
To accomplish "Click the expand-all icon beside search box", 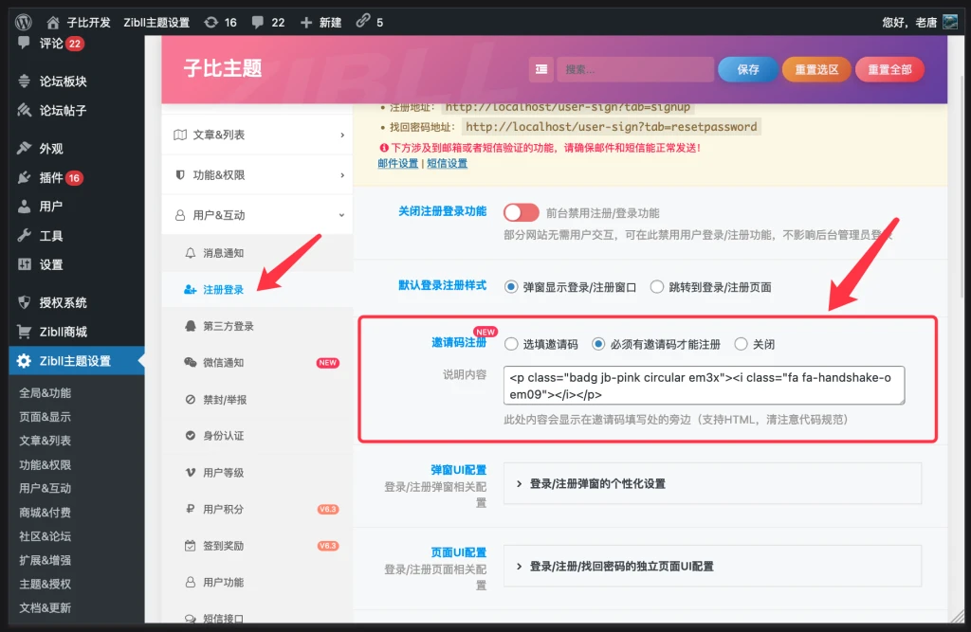I will pos(541,69).
